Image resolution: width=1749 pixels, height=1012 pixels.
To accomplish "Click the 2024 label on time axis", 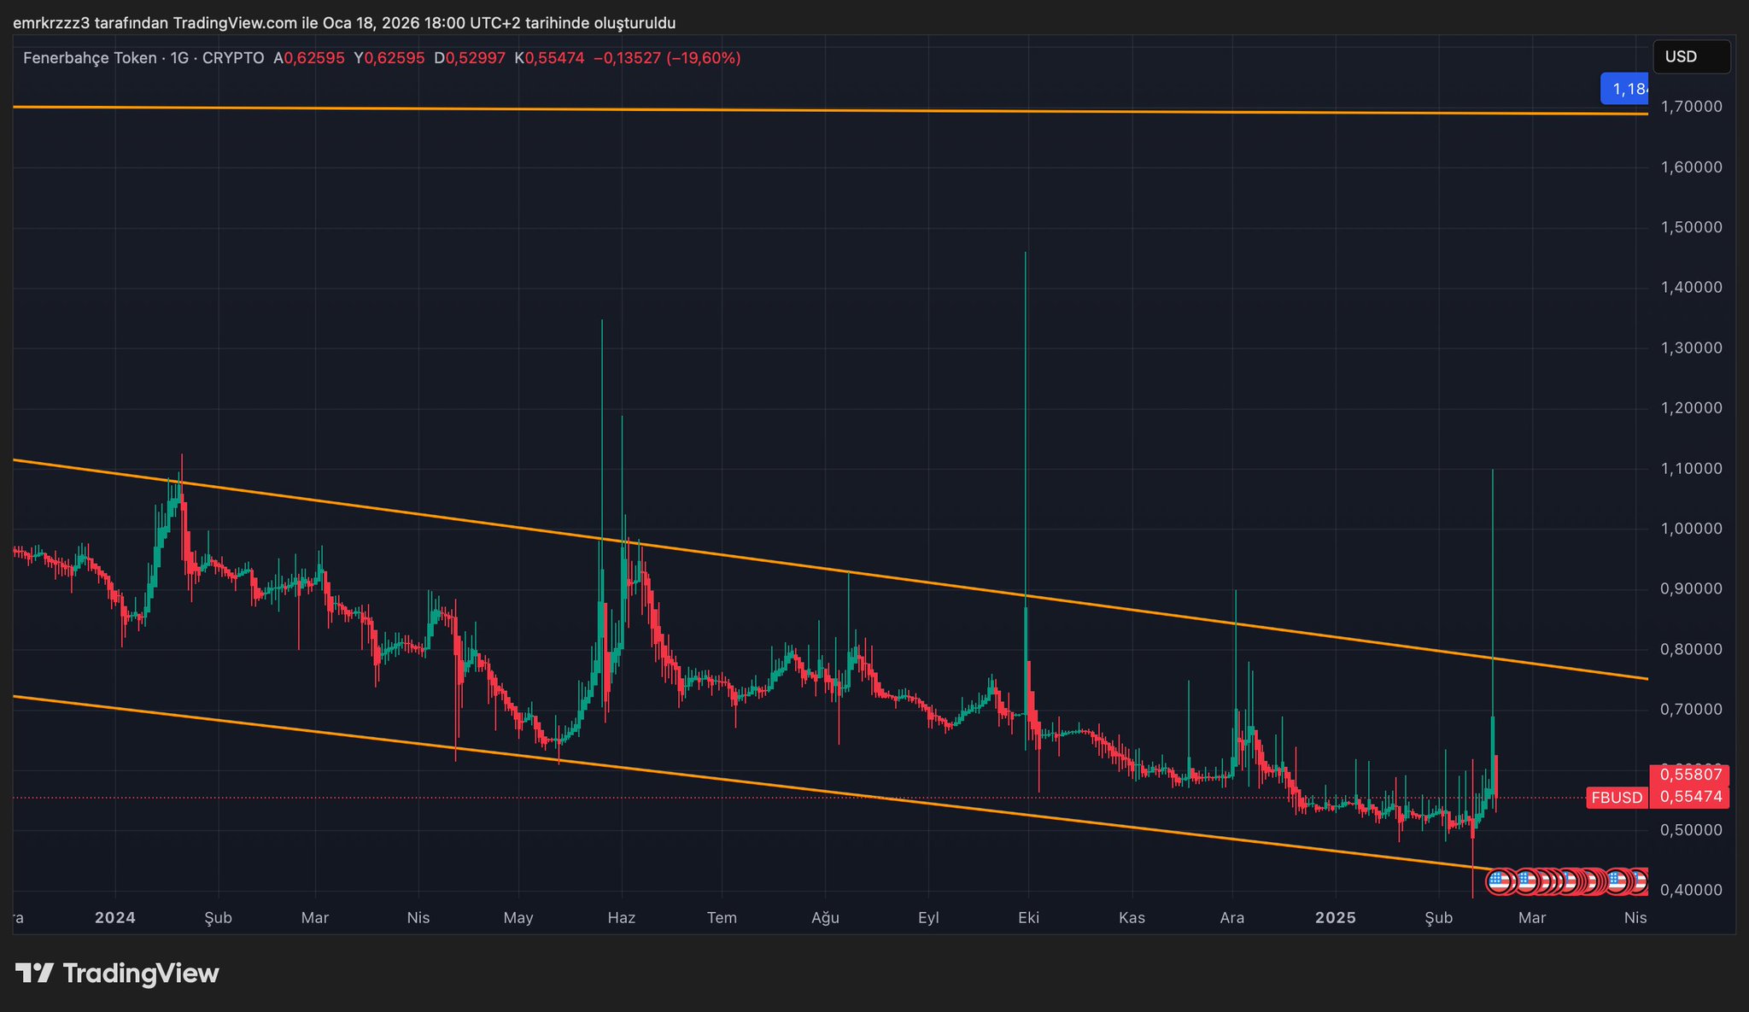I will [x=115, y=918].
